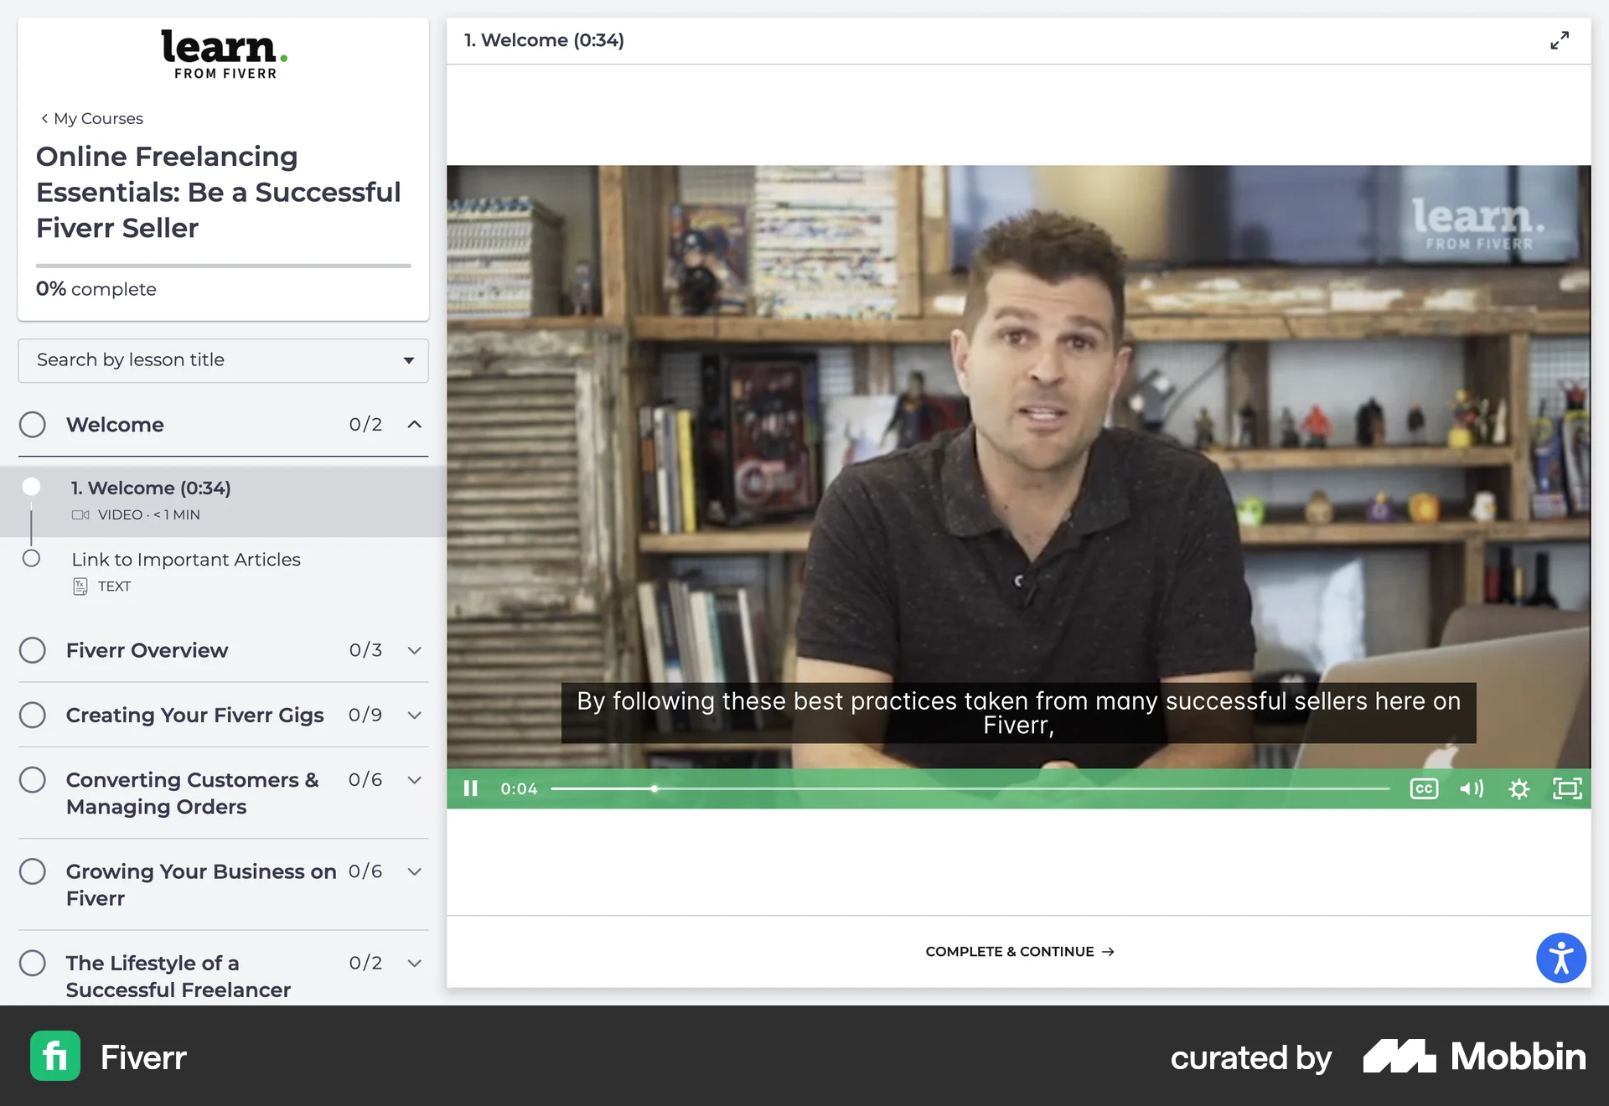Click Complete & Continue
1609x1106 pixels.
(x=1018, y=951)
